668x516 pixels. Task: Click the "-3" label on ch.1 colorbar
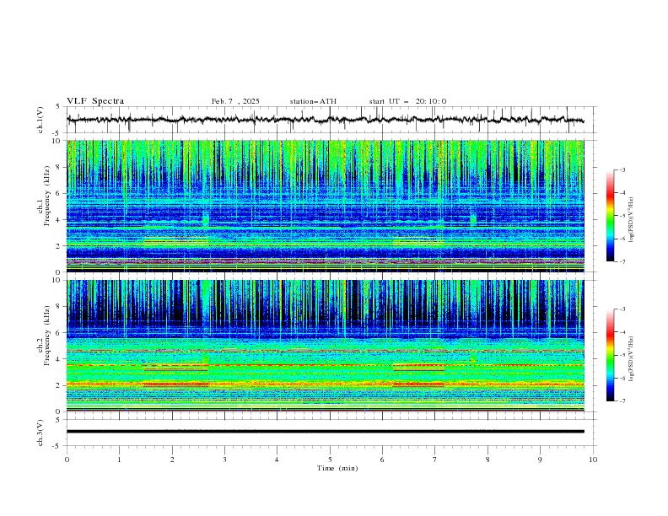coord(622,169)
